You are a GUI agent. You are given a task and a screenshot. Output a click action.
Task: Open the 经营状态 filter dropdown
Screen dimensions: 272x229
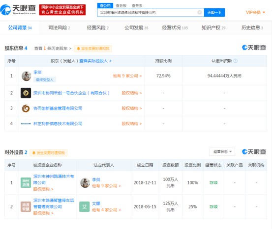point(222,152)
